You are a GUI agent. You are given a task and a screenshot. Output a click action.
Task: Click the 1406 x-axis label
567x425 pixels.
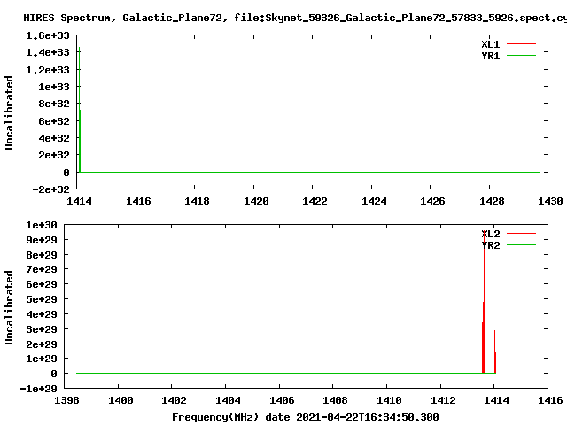coord(282,400)
